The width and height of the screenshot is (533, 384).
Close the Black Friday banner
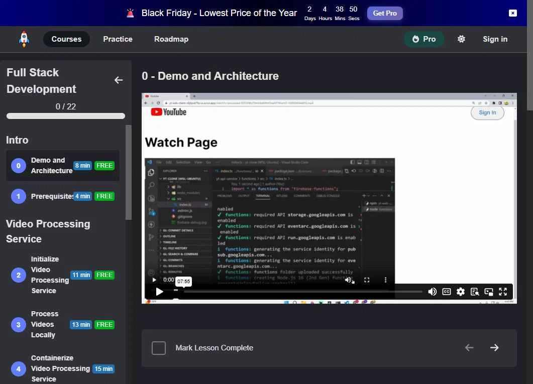pyautogui.click(x=512, y=13)
